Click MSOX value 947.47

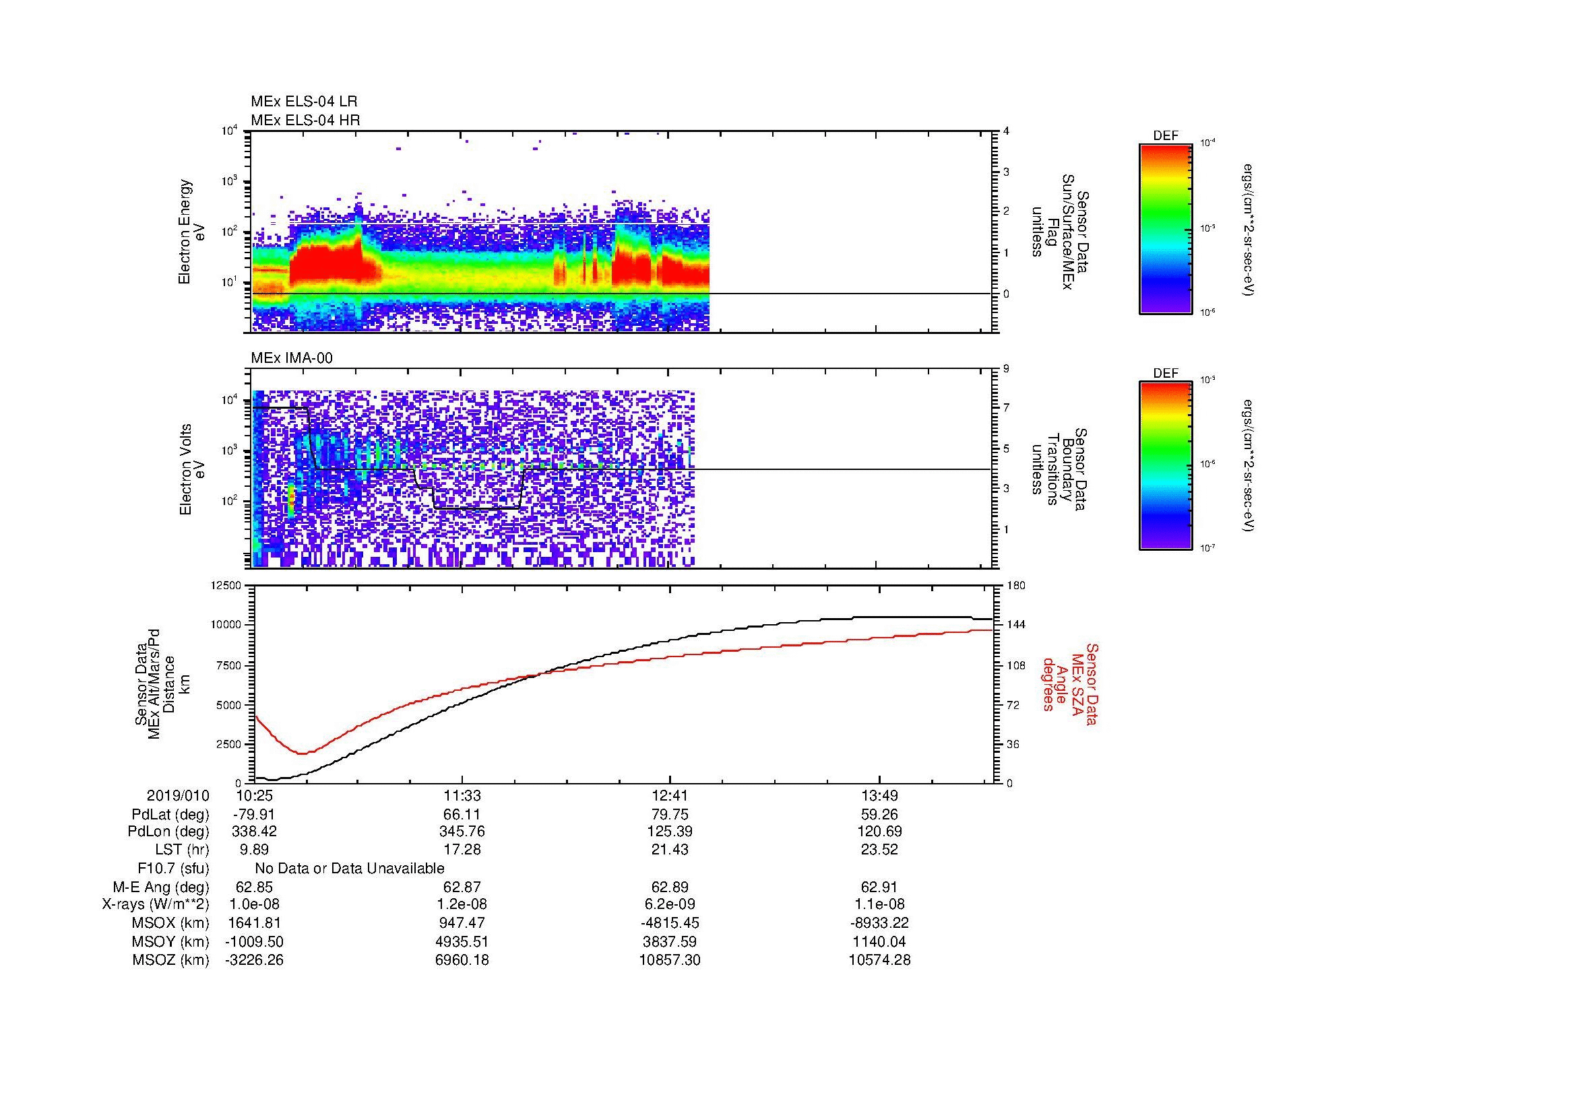[463, 924]
